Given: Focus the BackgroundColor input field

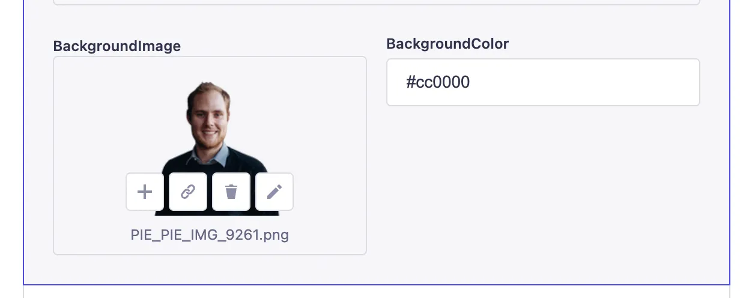Looking at the screenshot, I should (x=543, y=82).
